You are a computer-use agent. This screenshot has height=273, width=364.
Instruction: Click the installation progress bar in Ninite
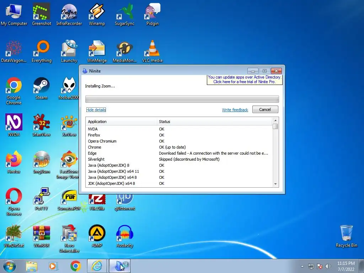pyautogui.click(x=182, y=99)
